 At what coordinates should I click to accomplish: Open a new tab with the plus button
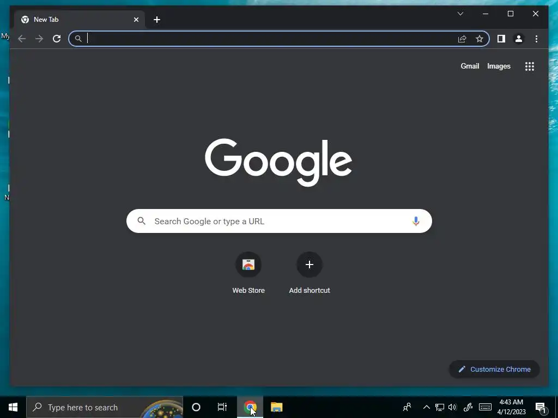pyautogui.click(x=157, y=20)
